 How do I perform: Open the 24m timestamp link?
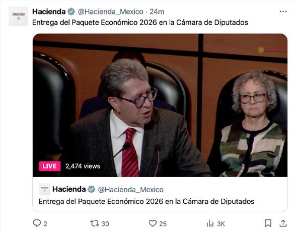(157, 12)
